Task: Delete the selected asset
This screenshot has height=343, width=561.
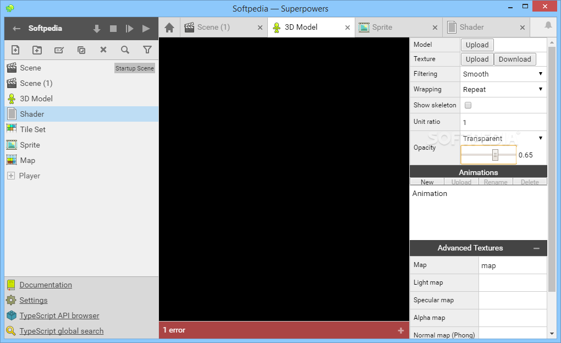Action: pyautogui.click(x=103, y=50)
